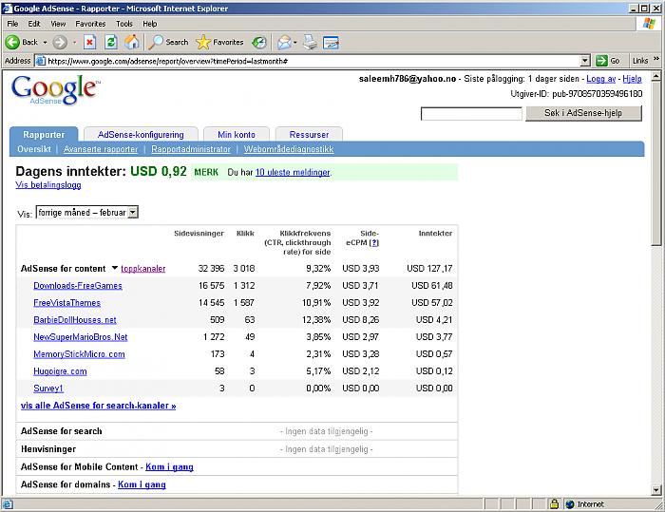
Task: Switch to the AdSense-konfigurering tab
Action: tap(140, 135)
